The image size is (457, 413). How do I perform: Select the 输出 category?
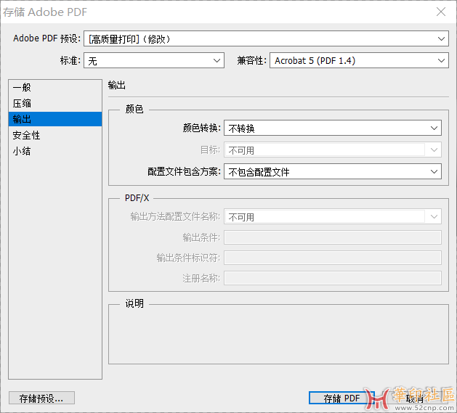click(x=55, y=119)
